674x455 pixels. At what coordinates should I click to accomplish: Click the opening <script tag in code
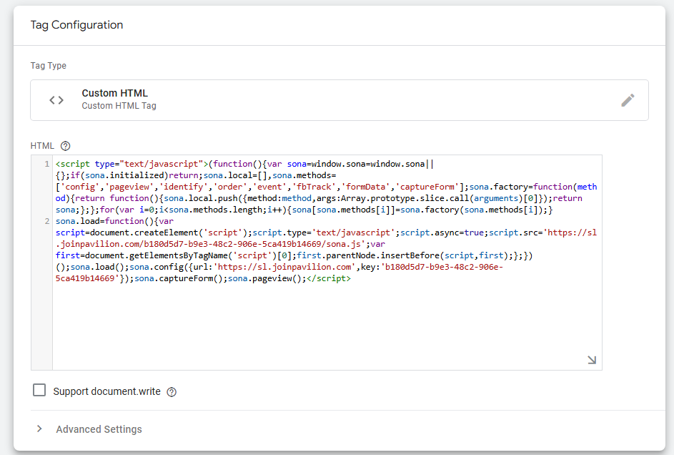[73, 164]
